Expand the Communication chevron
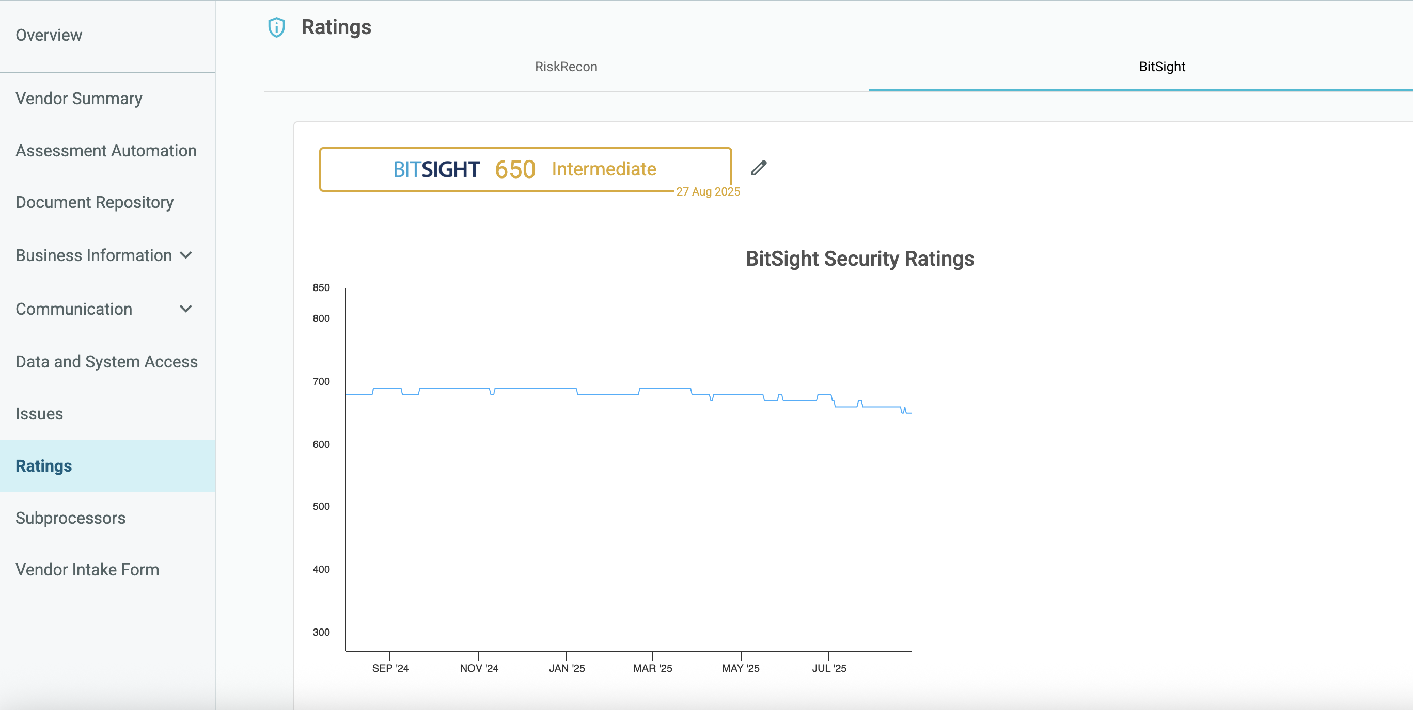The image size is (1413, 710). click(186, 309)
